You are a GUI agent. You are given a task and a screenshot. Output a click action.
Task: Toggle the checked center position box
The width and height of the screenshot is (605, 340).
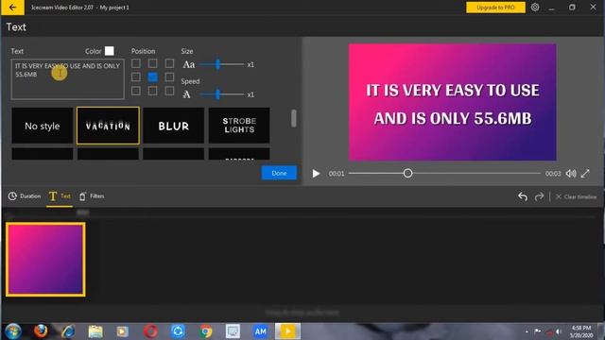(x=153, y=77)
